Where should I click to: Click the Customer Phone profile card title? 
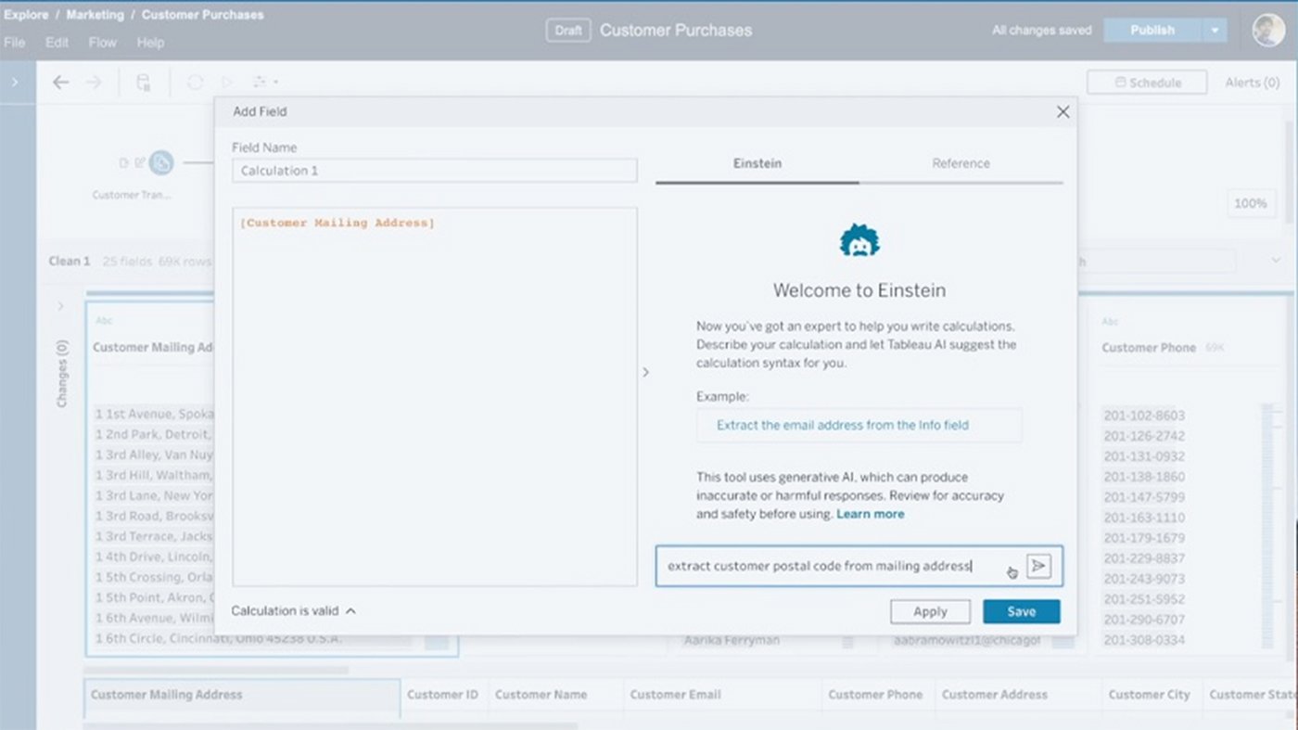pyautogui.click(x=1150, y=348)
